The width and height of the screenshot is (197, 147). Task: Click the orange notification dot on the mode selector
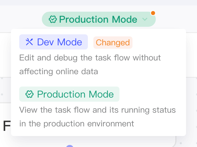coord(153,13)
